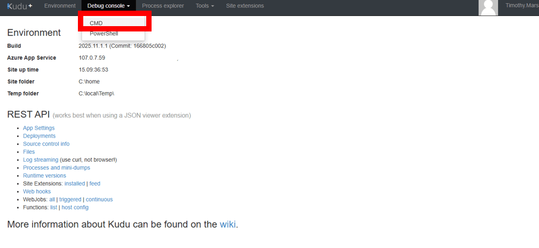
Task: Open installed Site Extensions link
Action: (x=75, y=183)
